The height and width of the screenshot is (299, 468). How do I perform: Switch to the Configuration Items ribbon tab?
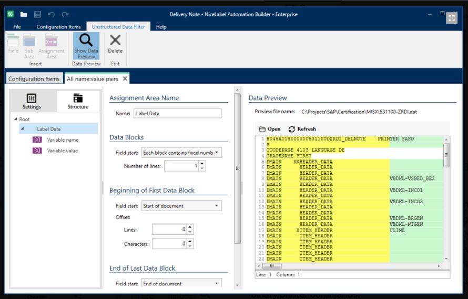(58, 27)
